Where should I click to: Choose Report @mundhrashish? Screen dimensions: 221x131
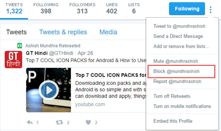(x=177, y=82)
